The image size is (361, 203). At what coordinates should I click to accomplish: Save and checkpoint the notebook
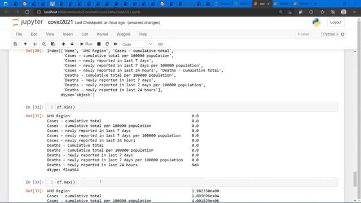coord(15,44)
